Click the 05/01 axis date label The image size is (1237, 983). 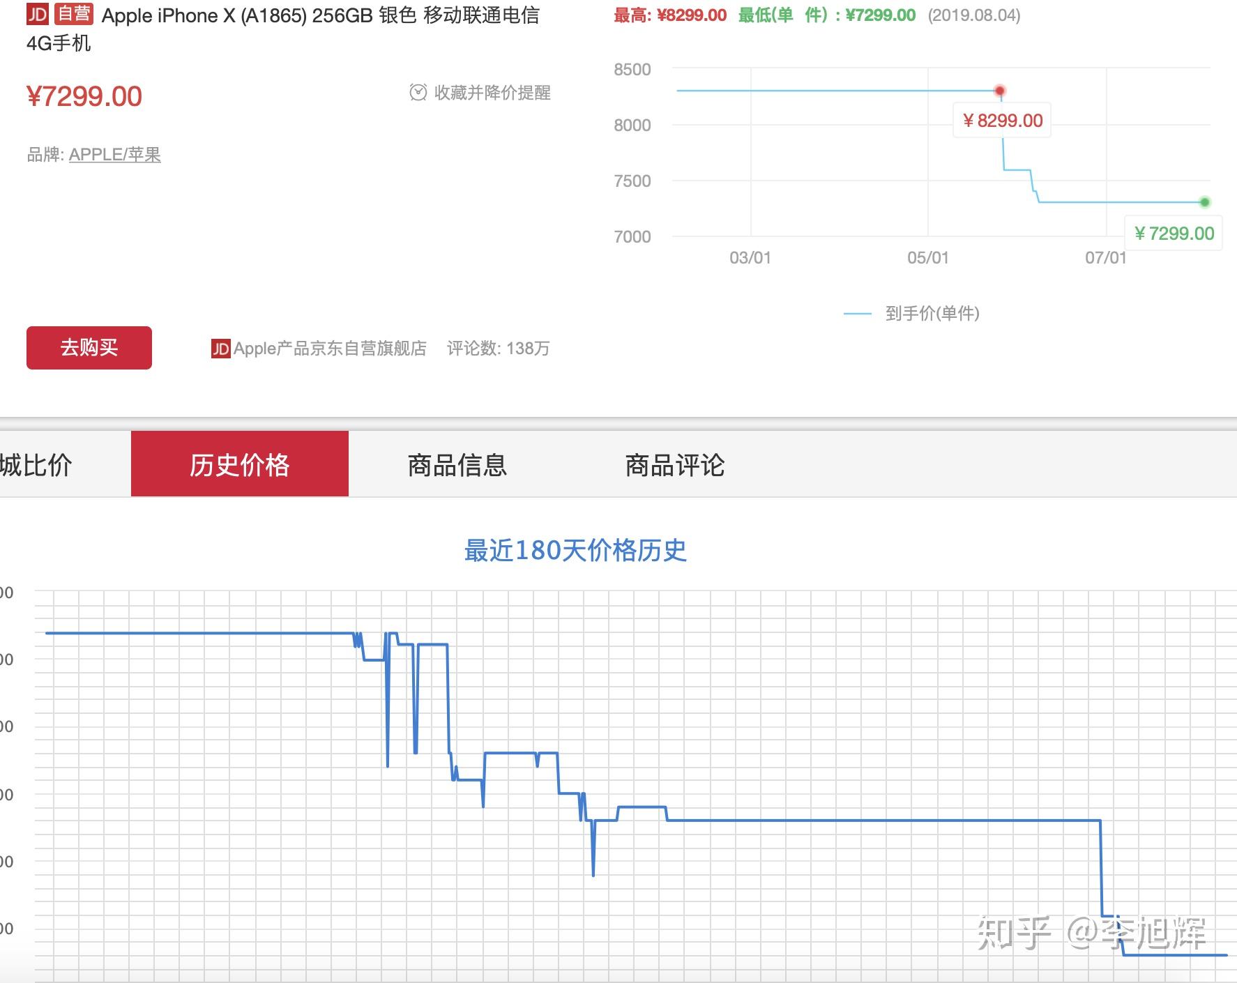[x=928, y=258]
